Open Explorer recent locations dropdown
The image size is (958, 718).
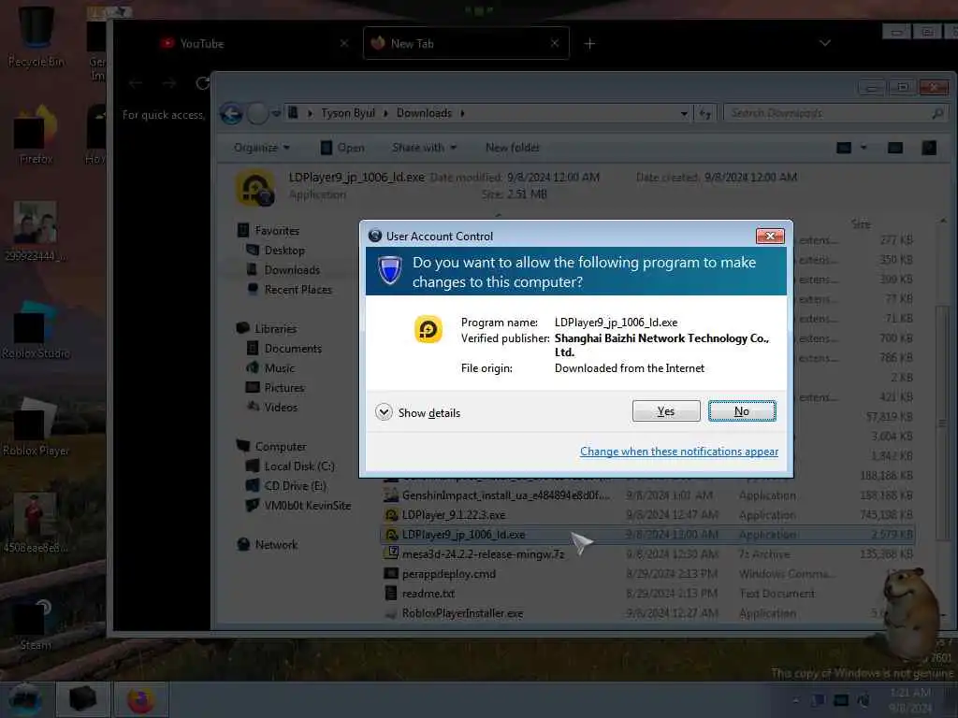coord(276,113)
